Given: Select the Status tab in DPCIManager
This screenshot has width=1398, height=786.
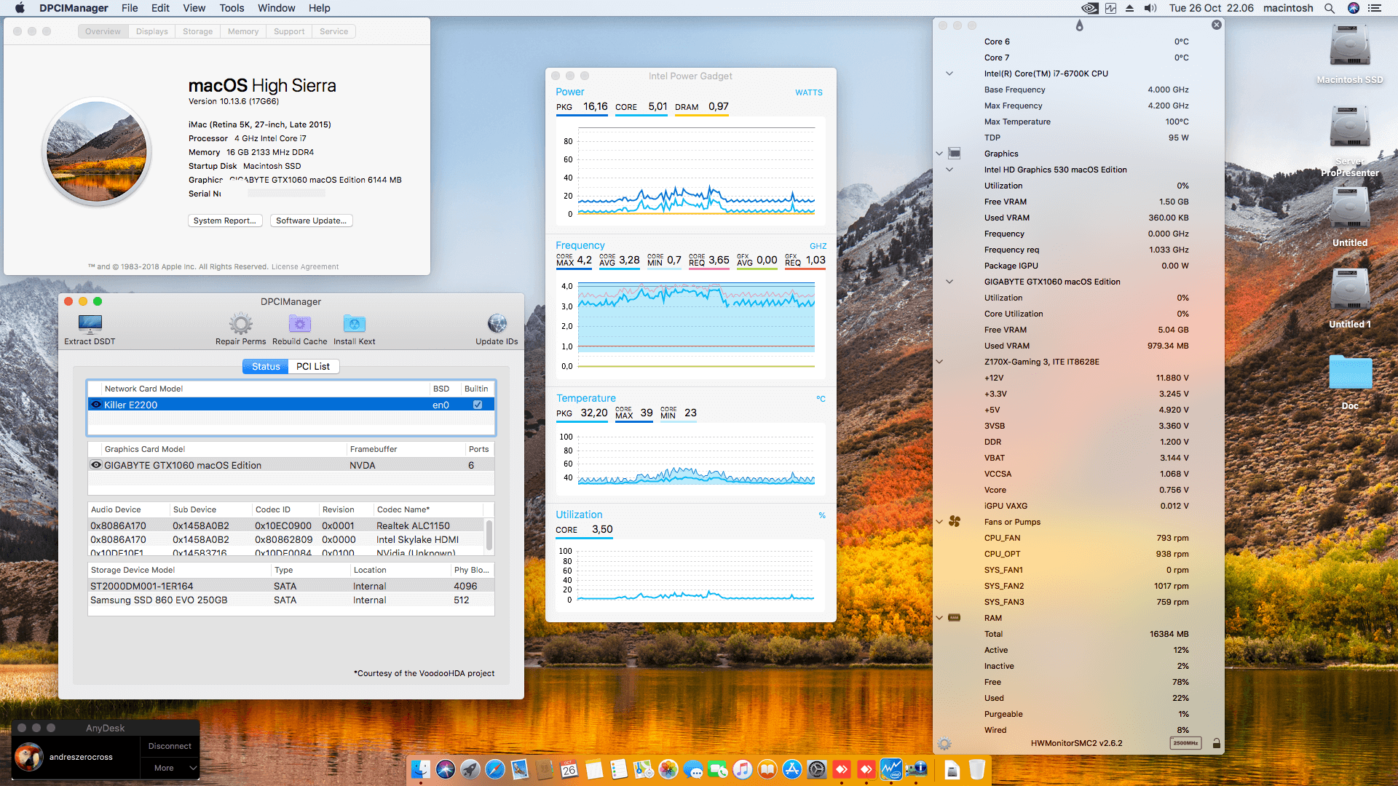Looking at the screenshot, I should (x=266, y=366).
